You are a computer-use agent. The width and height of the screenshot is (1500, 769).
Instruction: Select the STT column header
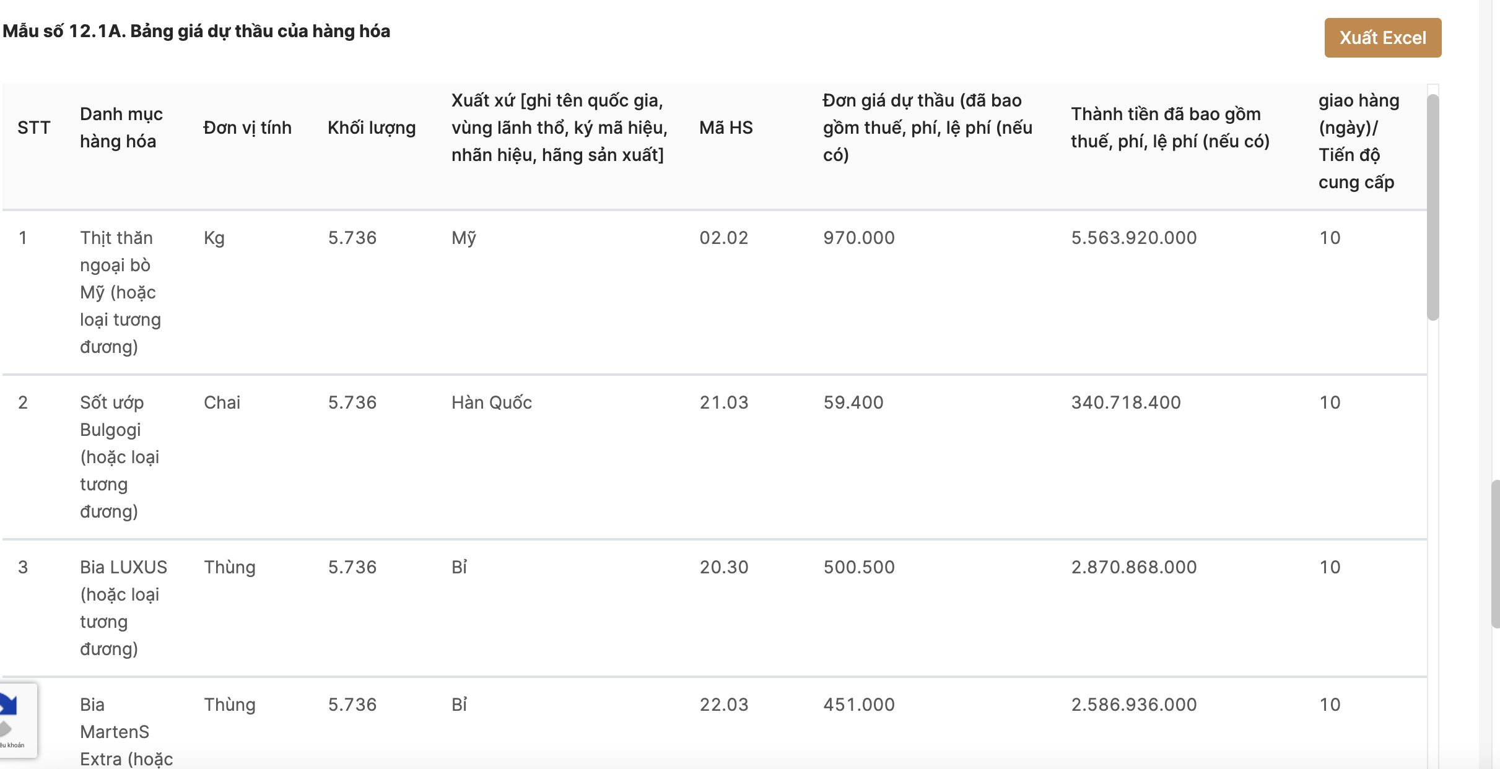pos(33,128)
